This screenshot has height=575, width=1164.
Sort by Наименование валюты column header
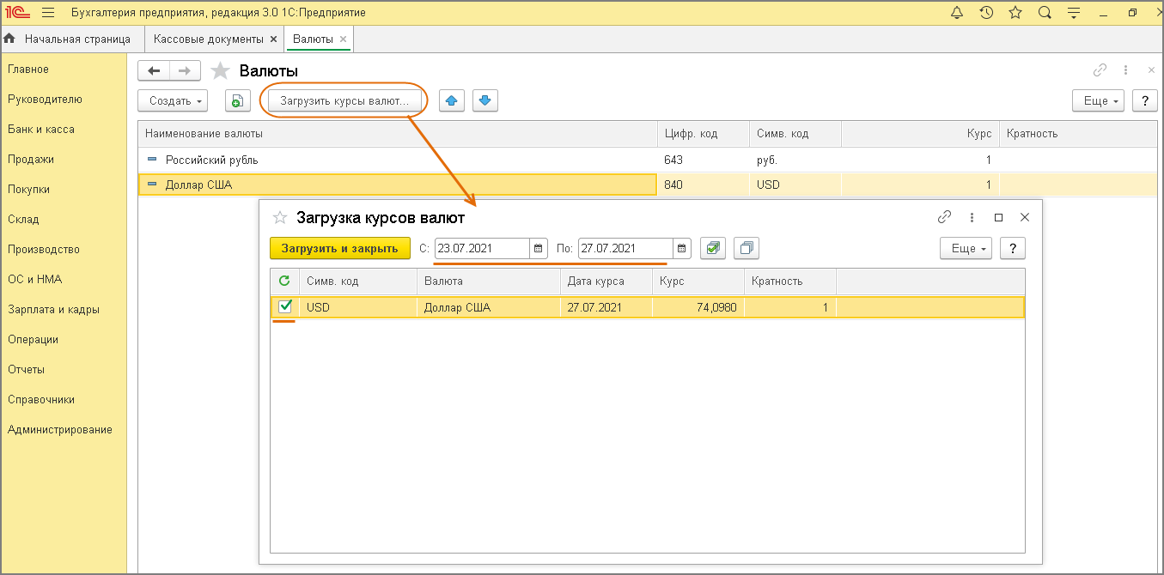pos(398,134)
